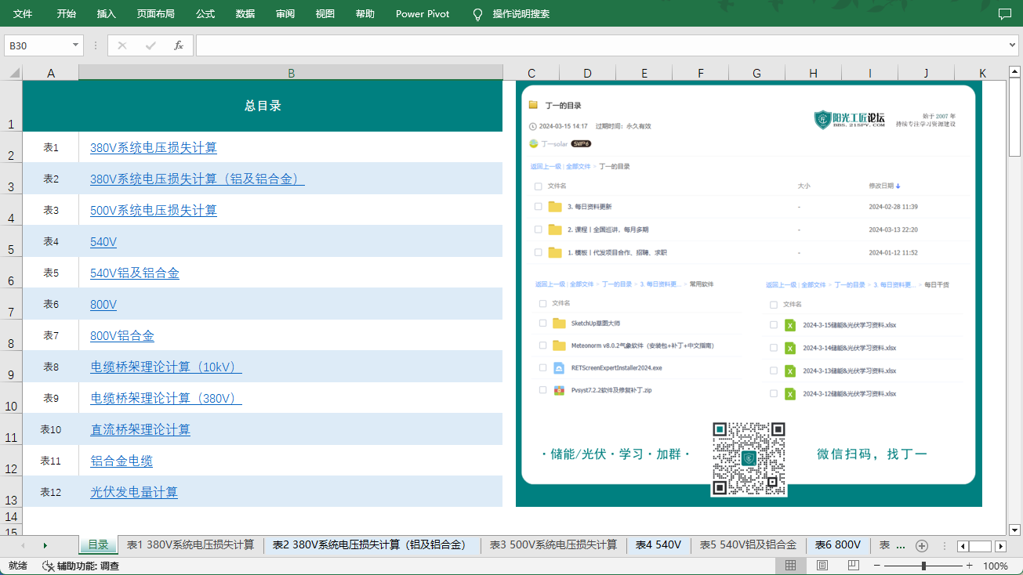
Task: Select row 14 header
Action: (x=11, y=516)
